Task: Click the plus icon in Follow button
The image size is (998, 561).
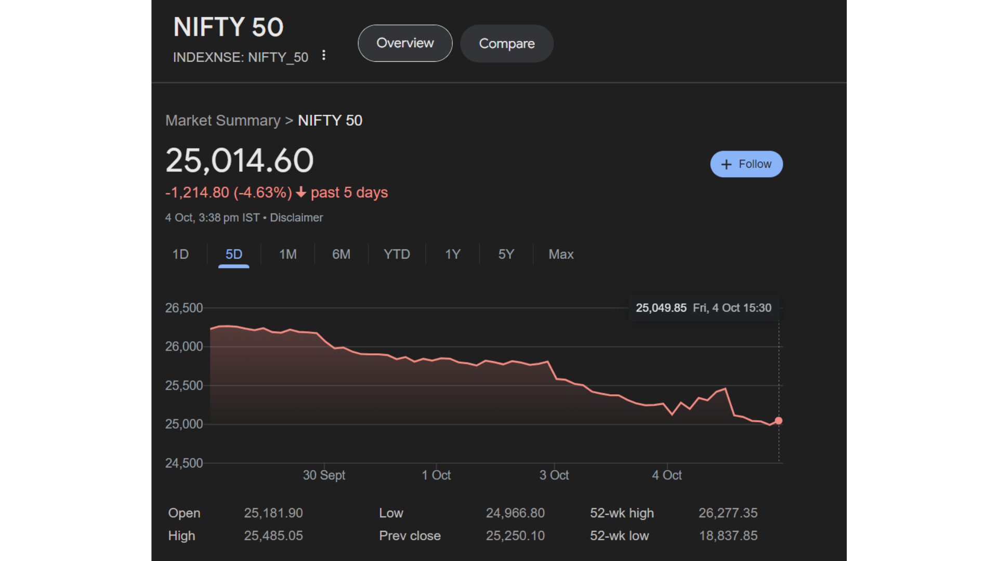Action: point(726,164)
